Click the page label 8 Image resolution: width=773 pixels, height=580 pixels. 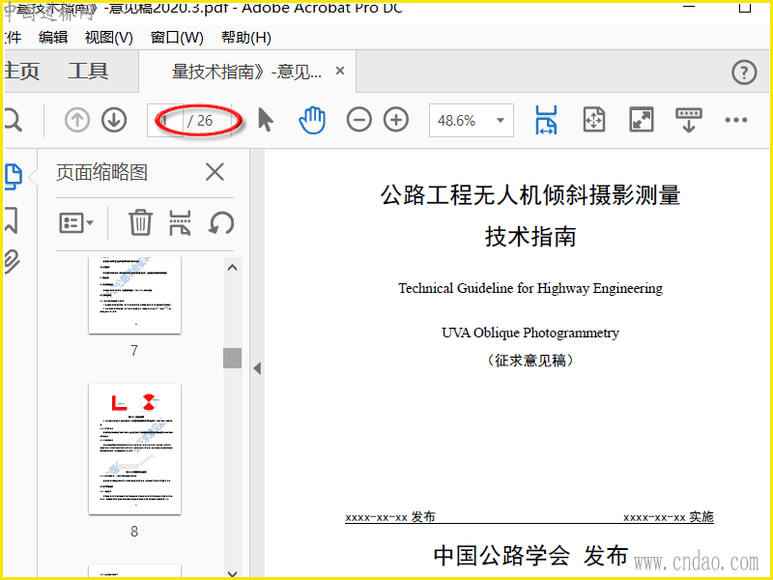coord(134,531)
